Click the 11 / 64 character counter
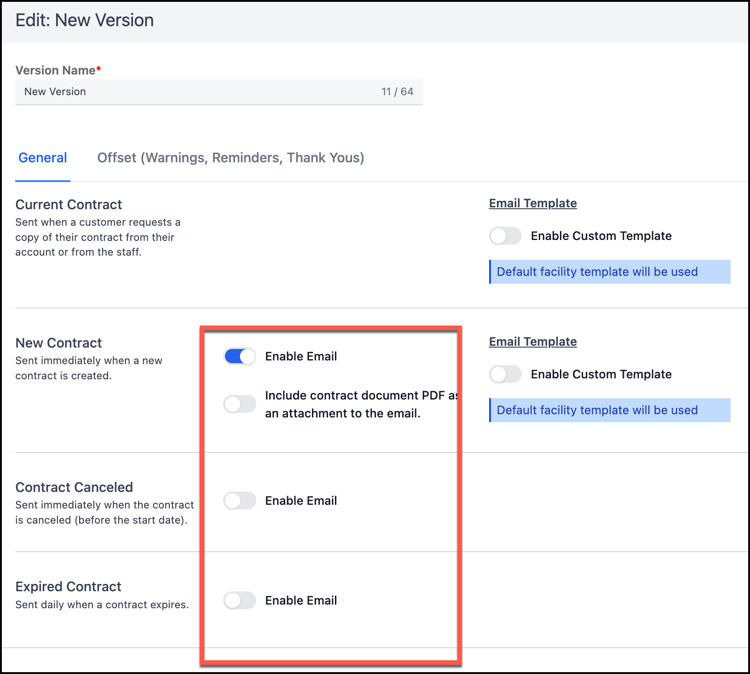Viewport: 750px width, 674px height. pyautogui.click(x=397, y=91)
